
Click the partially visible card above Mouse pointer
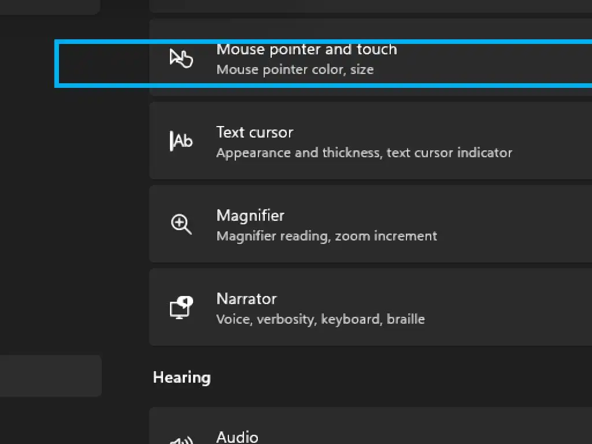pos(370,5)
